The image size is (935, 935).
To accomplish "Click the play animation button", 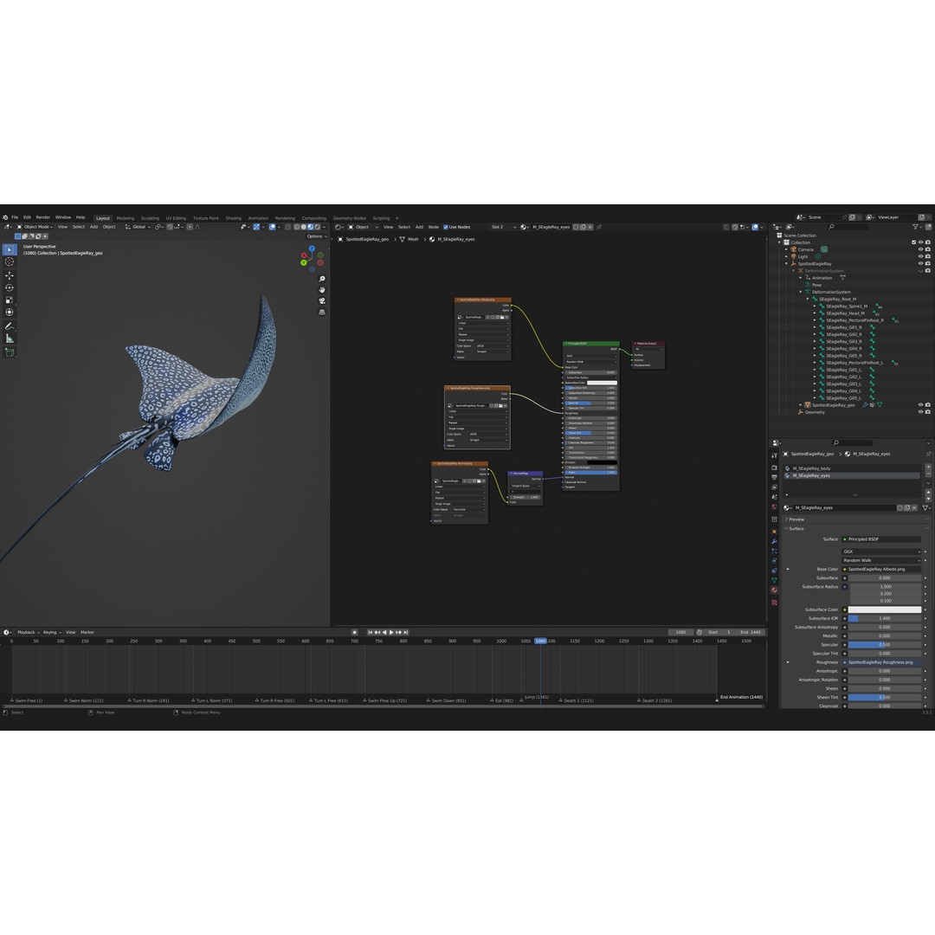I will (x=391, y=632).
